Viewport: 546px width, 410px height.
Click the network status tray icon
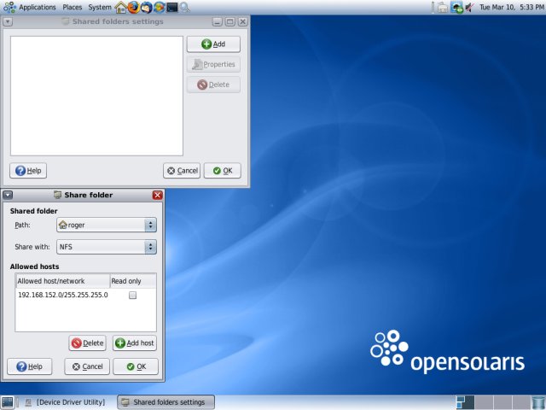click(456, 8)
